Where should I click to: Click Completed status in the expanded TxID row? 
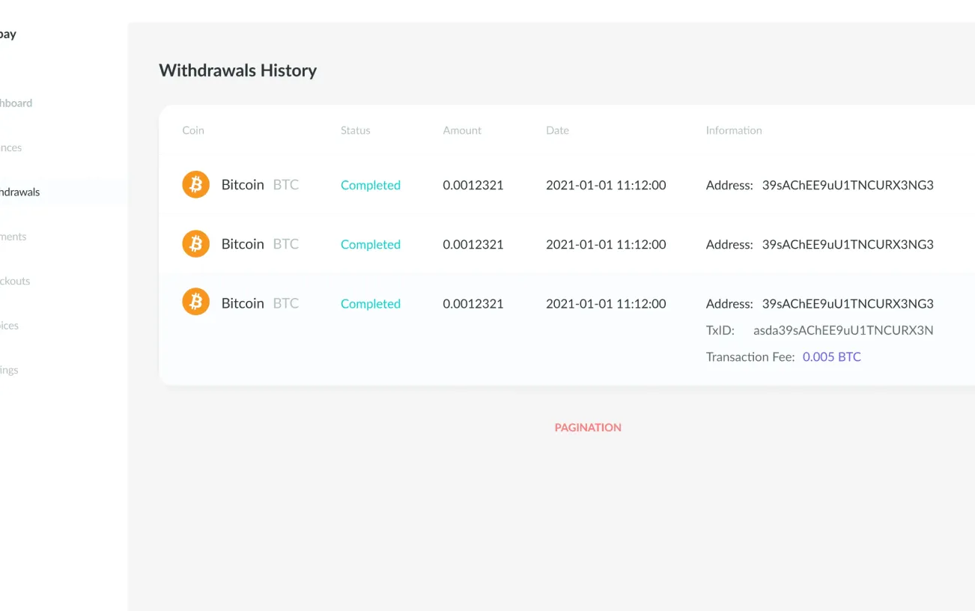[371, 303]
